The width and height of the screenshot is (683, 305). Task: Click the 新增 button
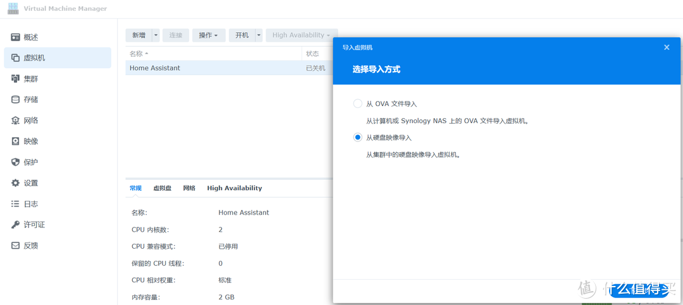139,35
